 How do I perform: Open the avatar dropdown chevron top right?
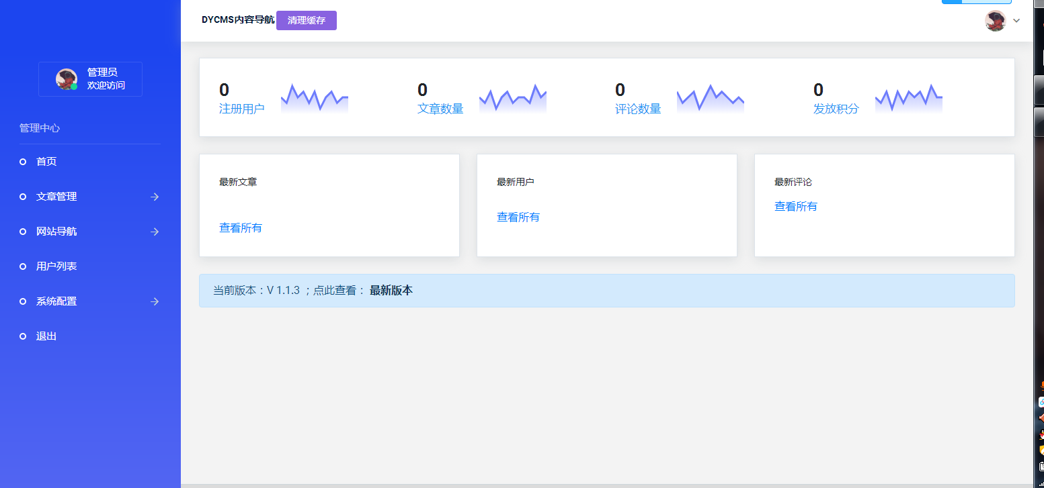[1016, 20]
